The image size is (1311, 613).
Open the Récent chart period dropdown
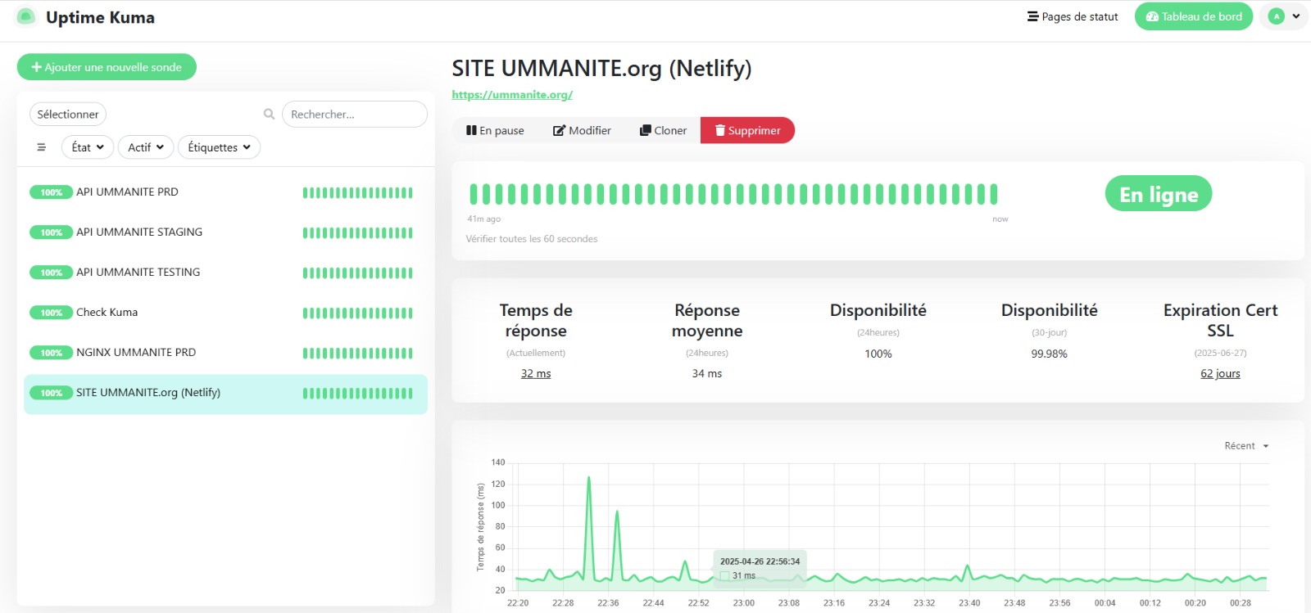[x=1246, y=446]
